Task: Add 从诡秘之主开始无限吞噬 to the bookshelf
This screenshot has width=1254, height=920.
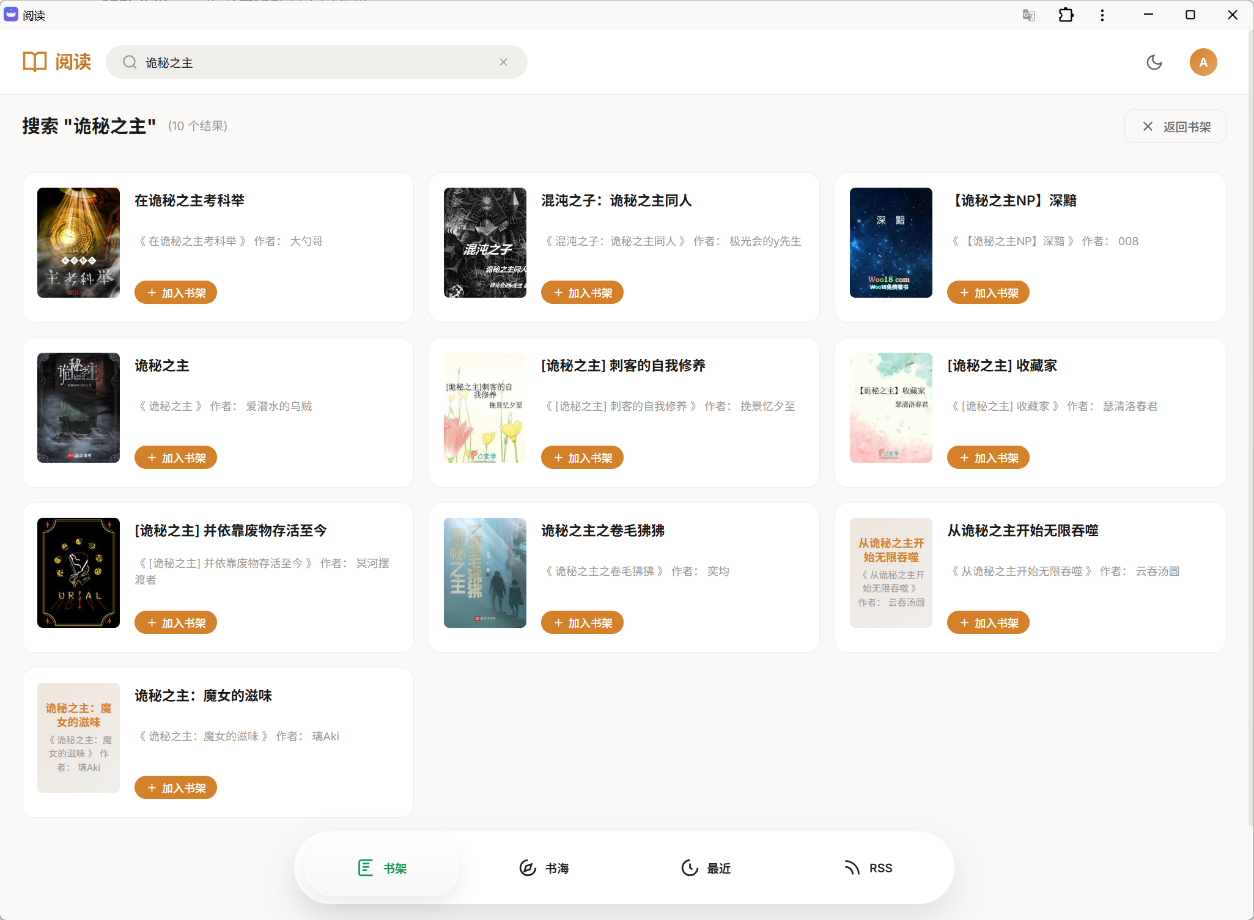Action: point(987,623)
